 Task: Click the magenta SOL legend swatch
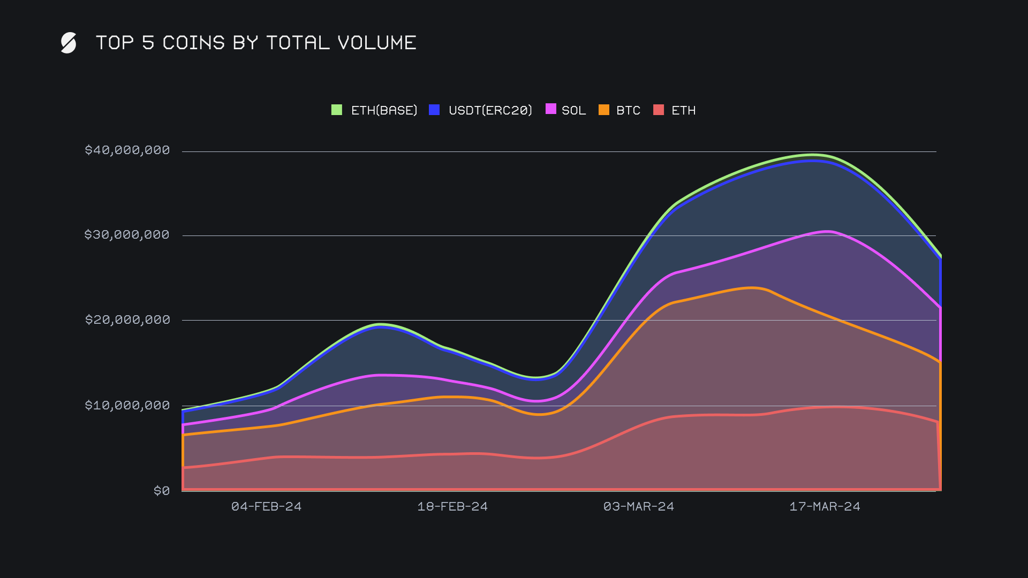click(550, 109)
